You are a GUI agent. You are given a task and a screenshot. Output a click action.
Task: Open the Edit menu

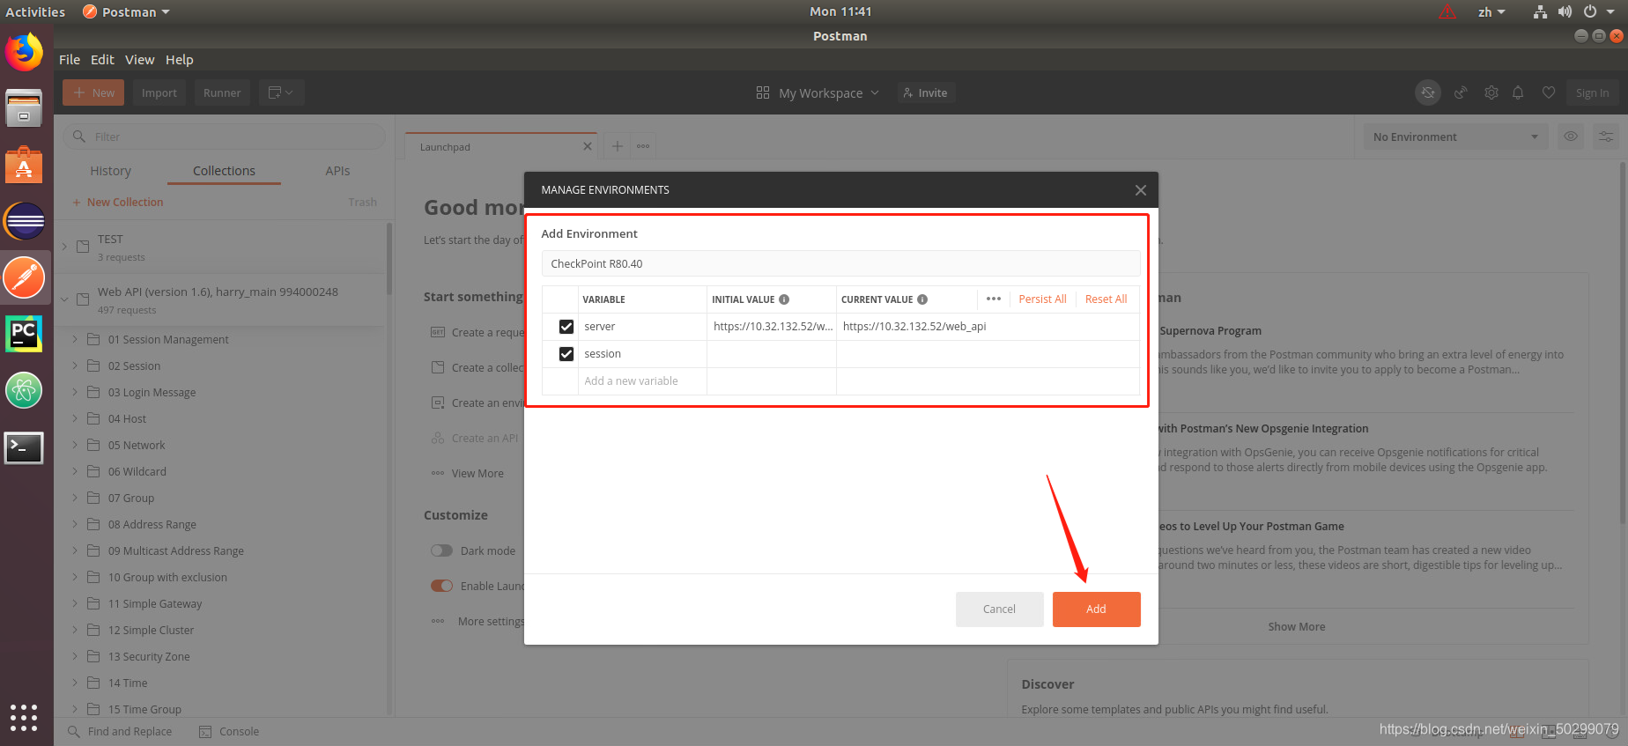tap(102, 60)
